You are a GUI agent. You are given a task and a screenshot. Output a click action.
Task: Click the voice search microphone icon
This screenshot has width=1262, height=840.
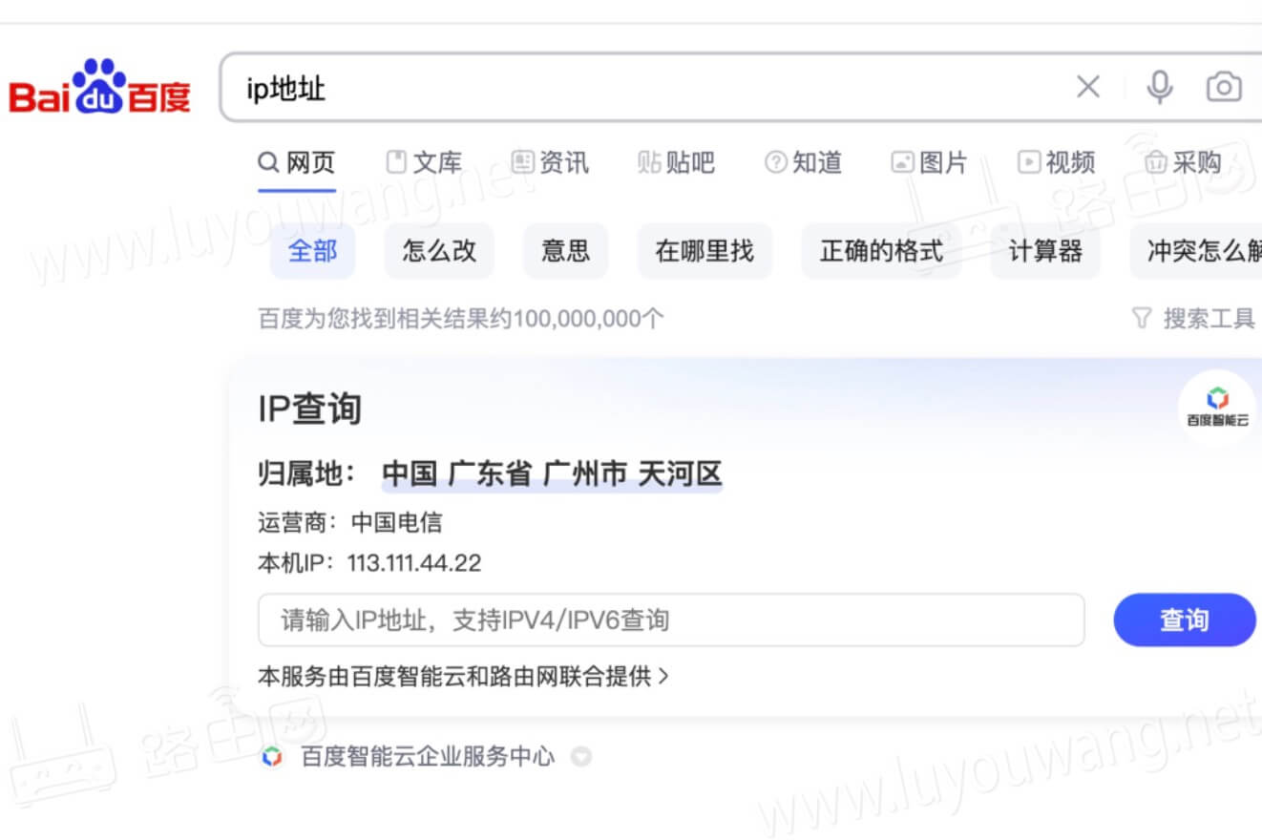point(1160,87)
